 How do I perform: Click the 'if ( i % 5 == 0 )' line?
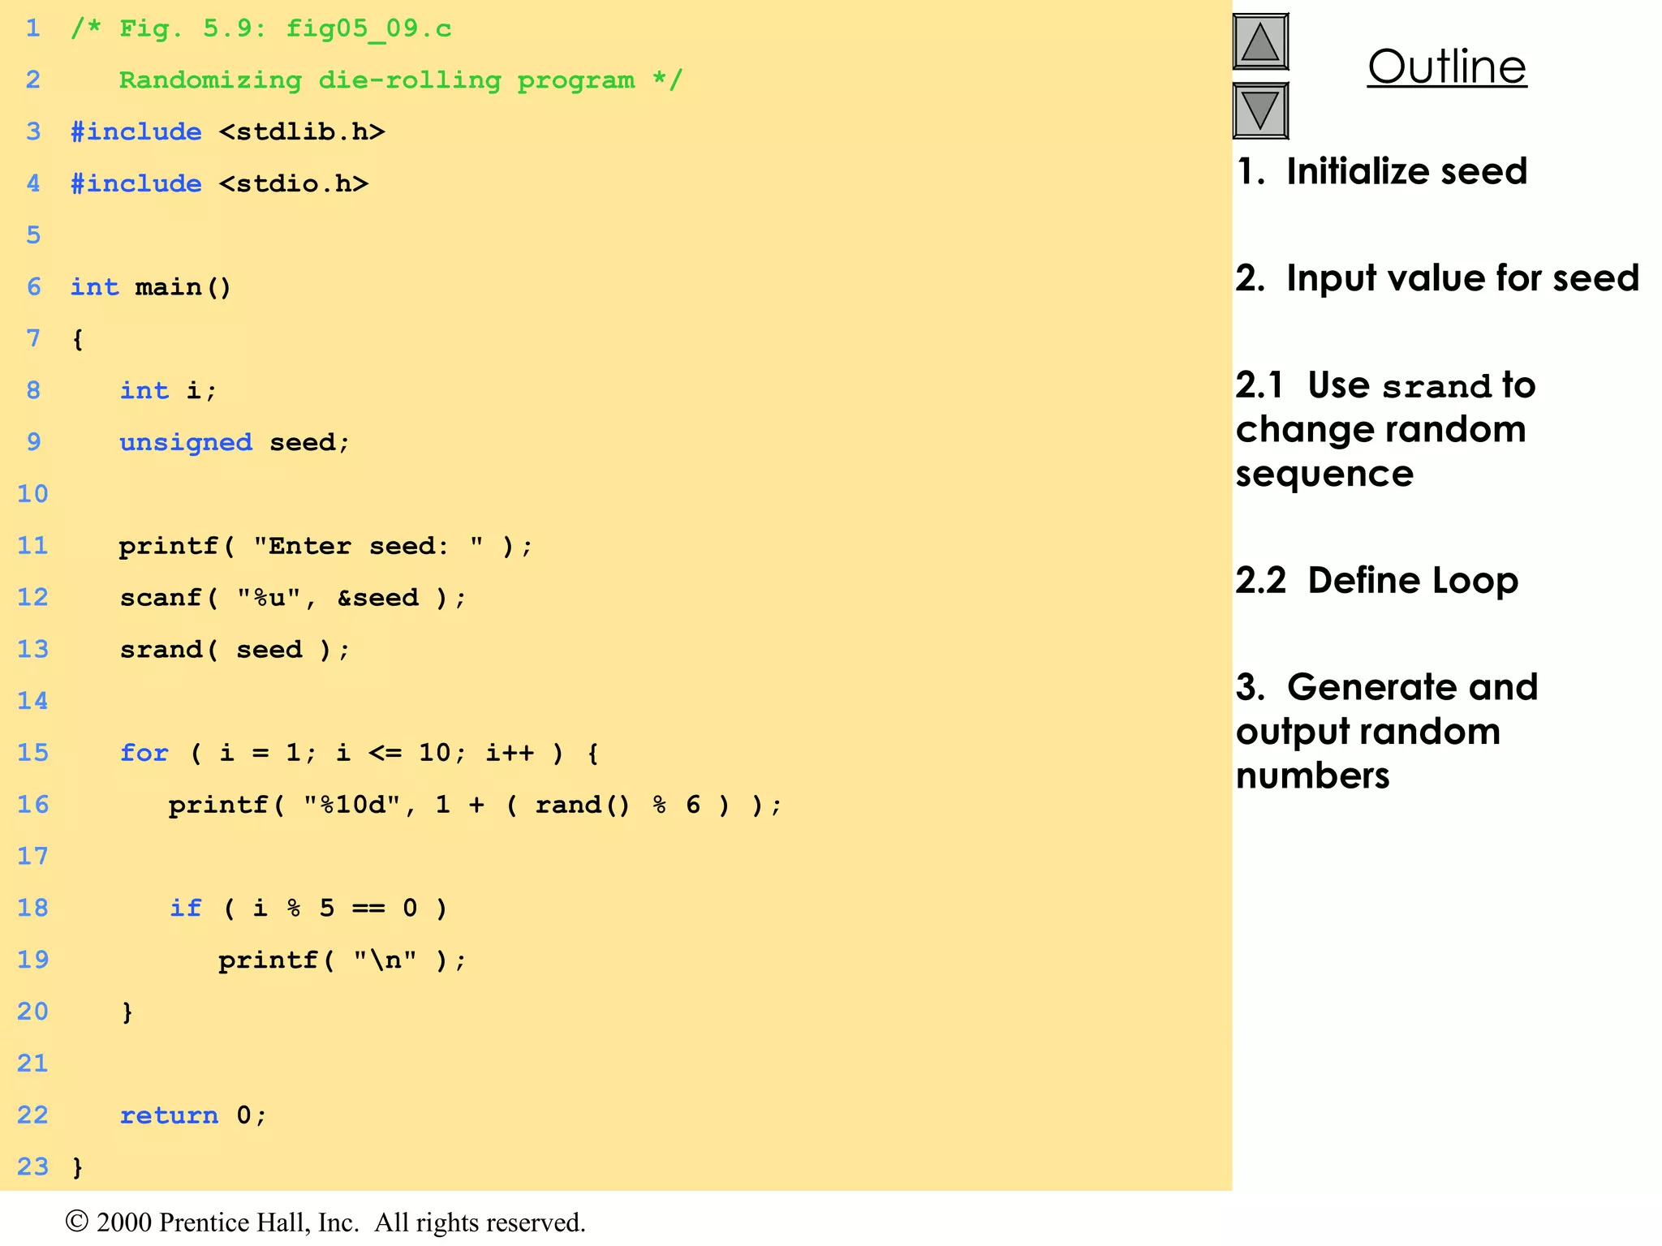point(308,909)
